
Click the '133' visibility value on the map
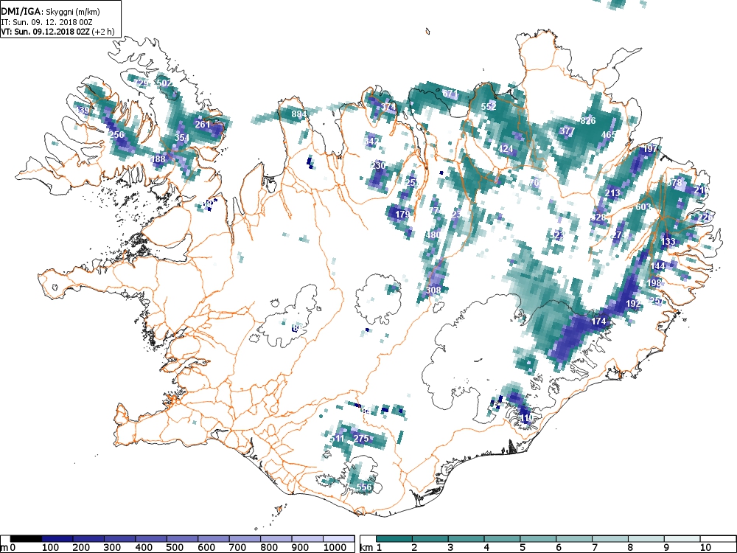tap(668, 242)
